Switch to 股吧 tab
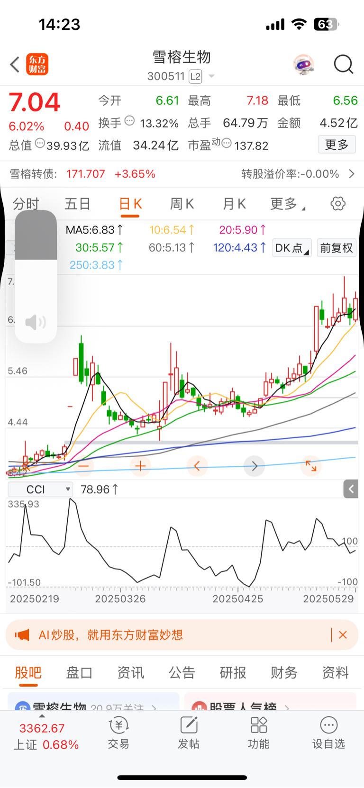Viewport: 364px width, 788px height. point(28,672)
